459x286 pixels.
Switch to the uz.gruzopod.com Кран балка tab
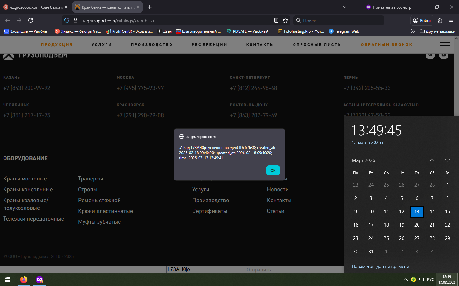[x=35, y=7]
